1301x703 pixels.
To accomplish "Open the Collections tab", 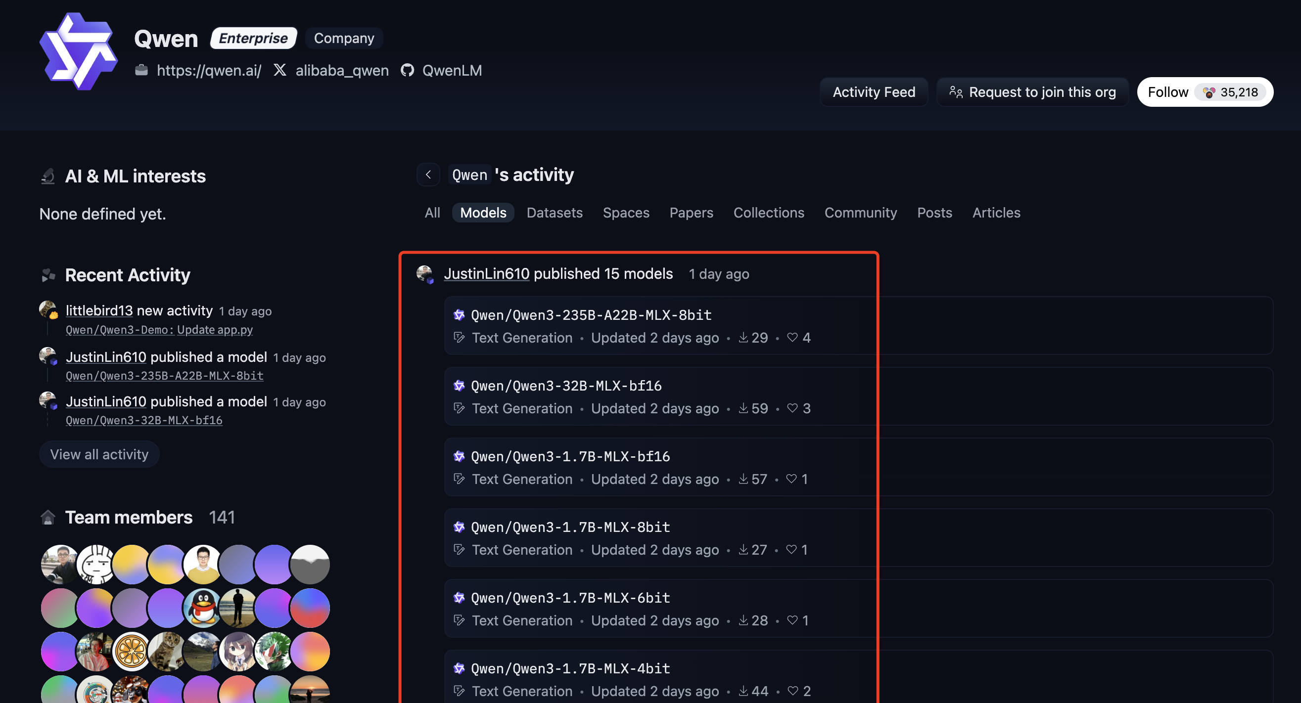I will [769, 213].
